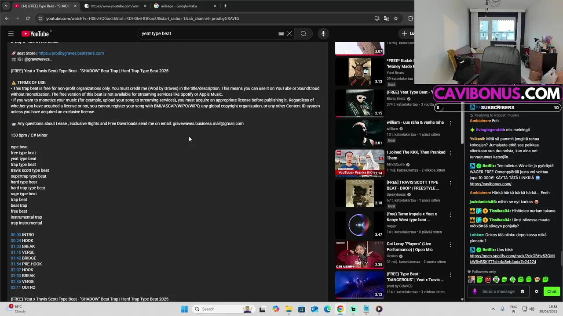
Task: Open the Blanq Beatz Yeat Type Beat thumbnail
Action: point(359,103)
